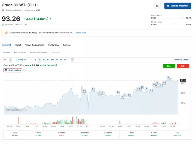
Task: Set chart interval to 1W
Action: point(61,60)
